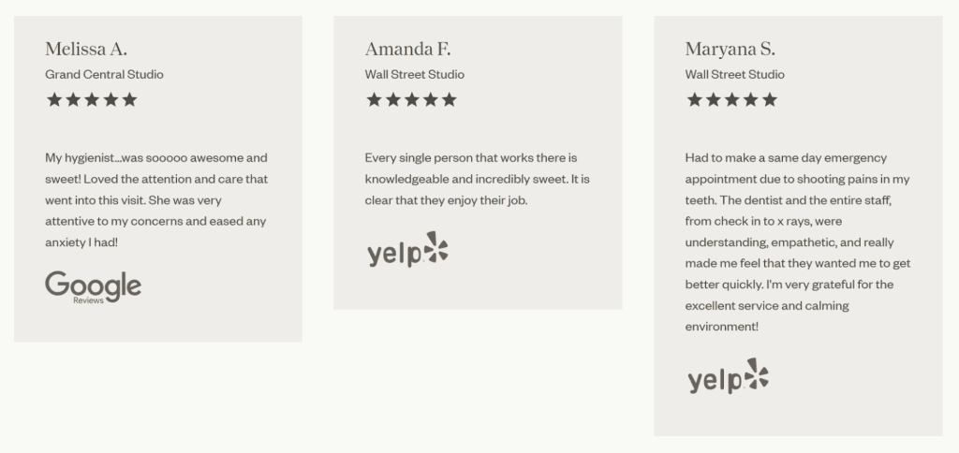Click the third star in Maryana S.'s rating
959x453 pixels.
click(x=732, y=99)
